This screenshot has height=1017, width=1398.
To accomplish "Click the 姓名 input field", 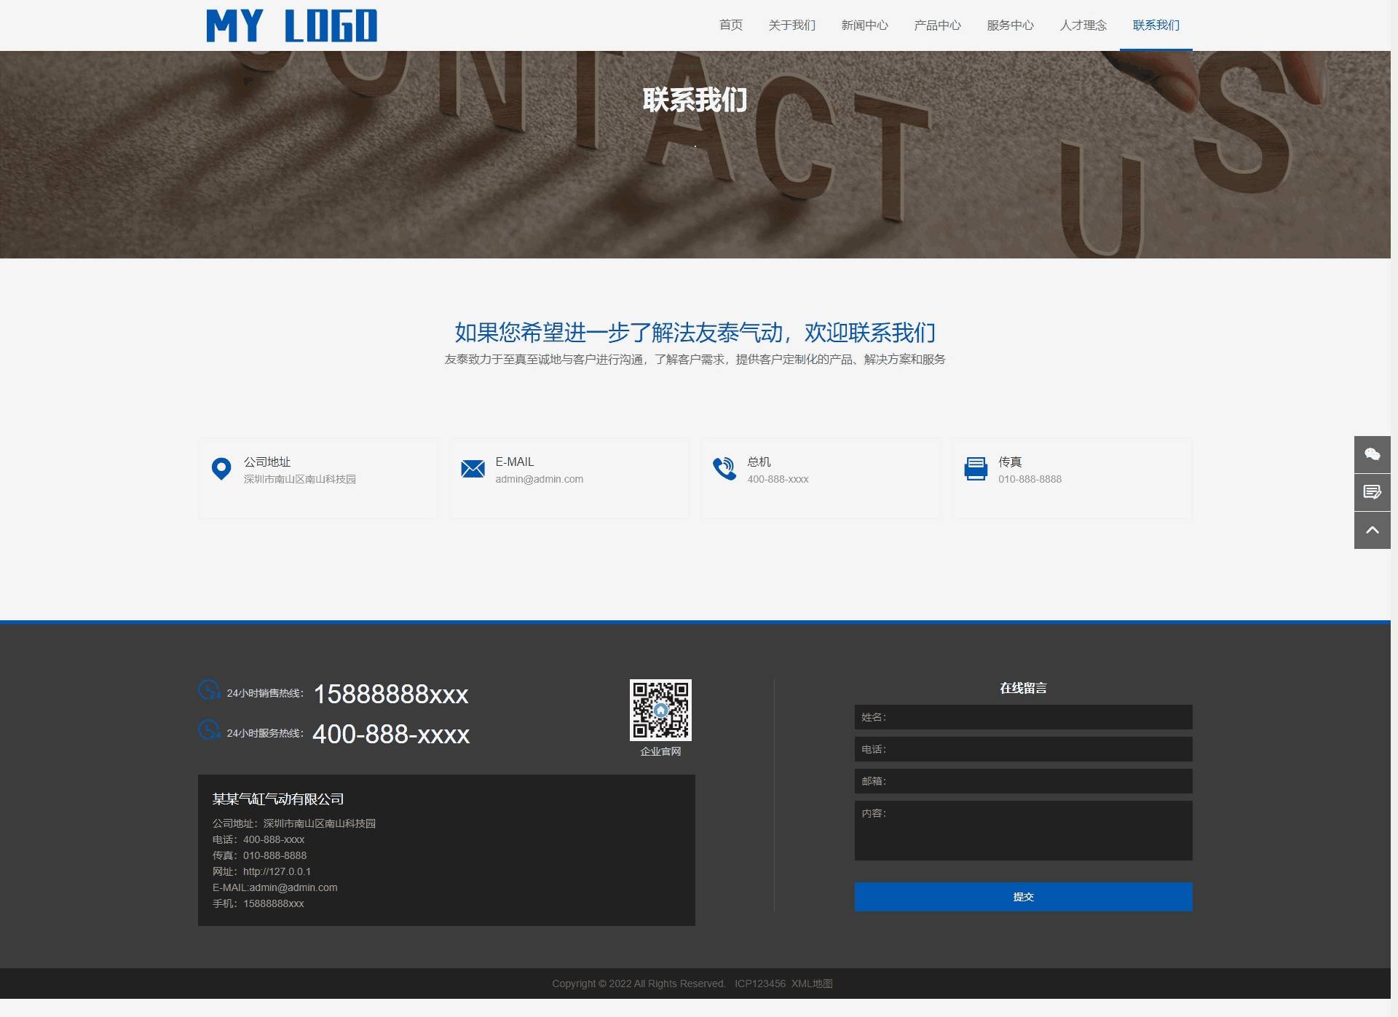I will pos(1024,717).
